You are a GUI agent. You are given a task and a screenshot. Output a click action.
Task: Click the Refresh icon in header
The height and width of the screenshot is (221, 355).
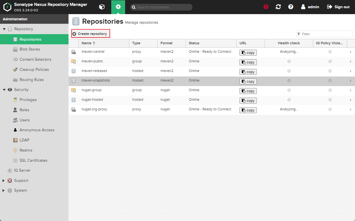[278, 7]
